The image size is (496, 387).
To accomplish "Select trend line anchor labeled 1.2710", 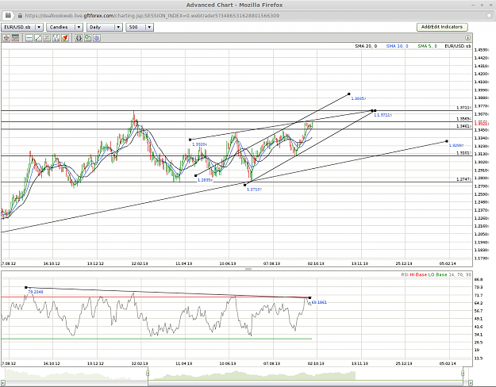I will pos(245,186).
